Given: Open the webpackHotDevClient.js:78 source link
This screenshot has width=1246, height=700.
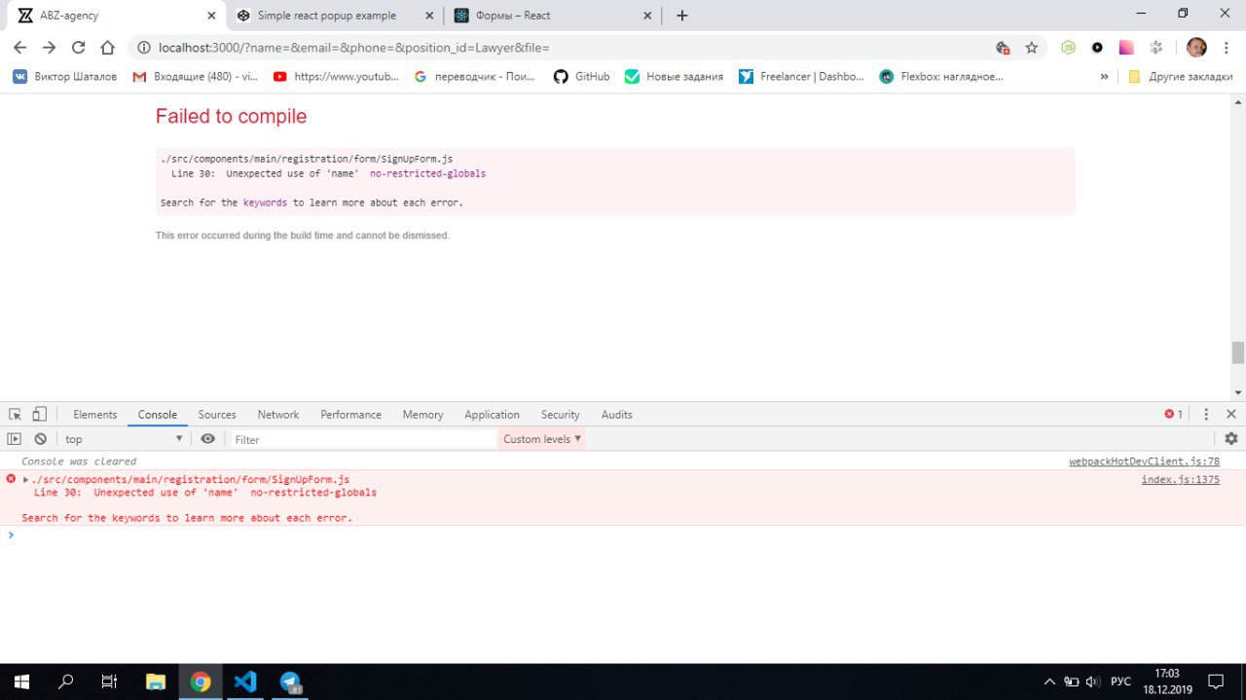Looking at the screenshot, I should [x=1144, y=461].
